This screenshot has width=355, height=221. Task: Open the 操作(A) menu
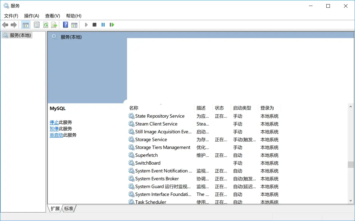coord(31,16)
